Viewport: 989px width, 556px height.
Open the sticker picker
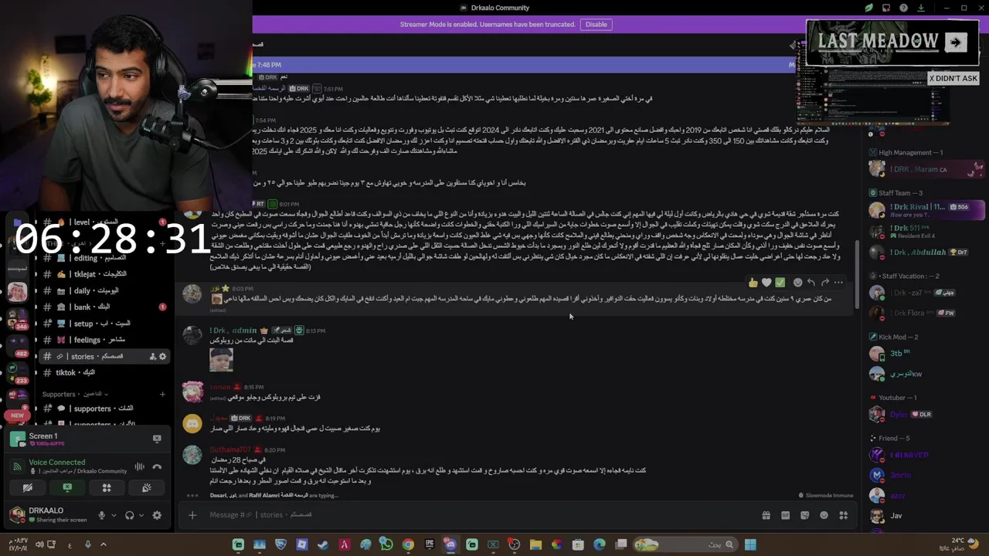click(x=804, y=515)
